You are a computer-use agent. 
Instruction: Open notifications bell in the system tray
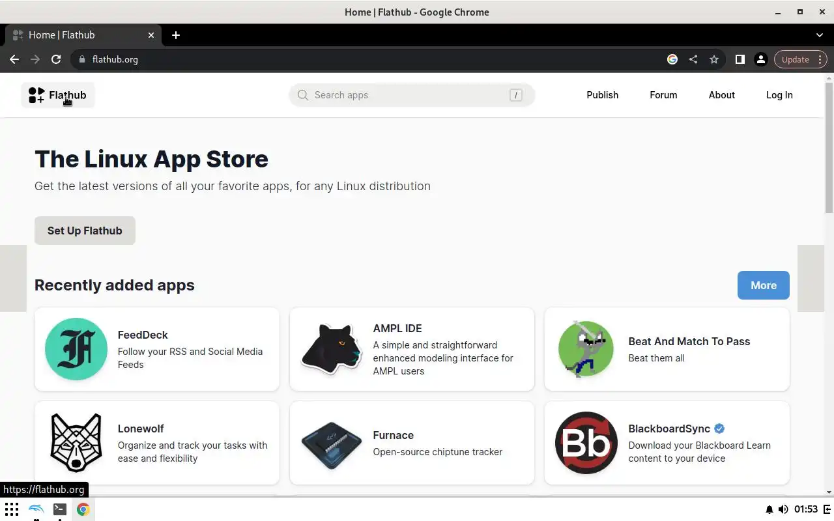point(769,509)
